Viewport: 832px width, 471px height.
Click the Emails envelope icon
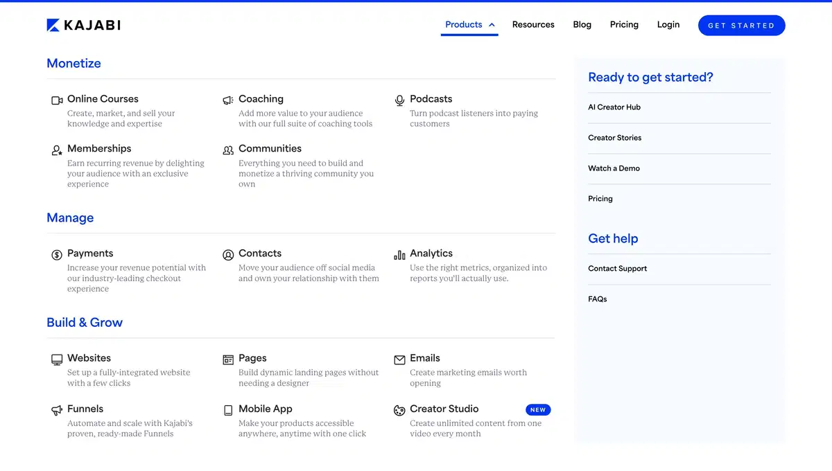tap(399, 359)
